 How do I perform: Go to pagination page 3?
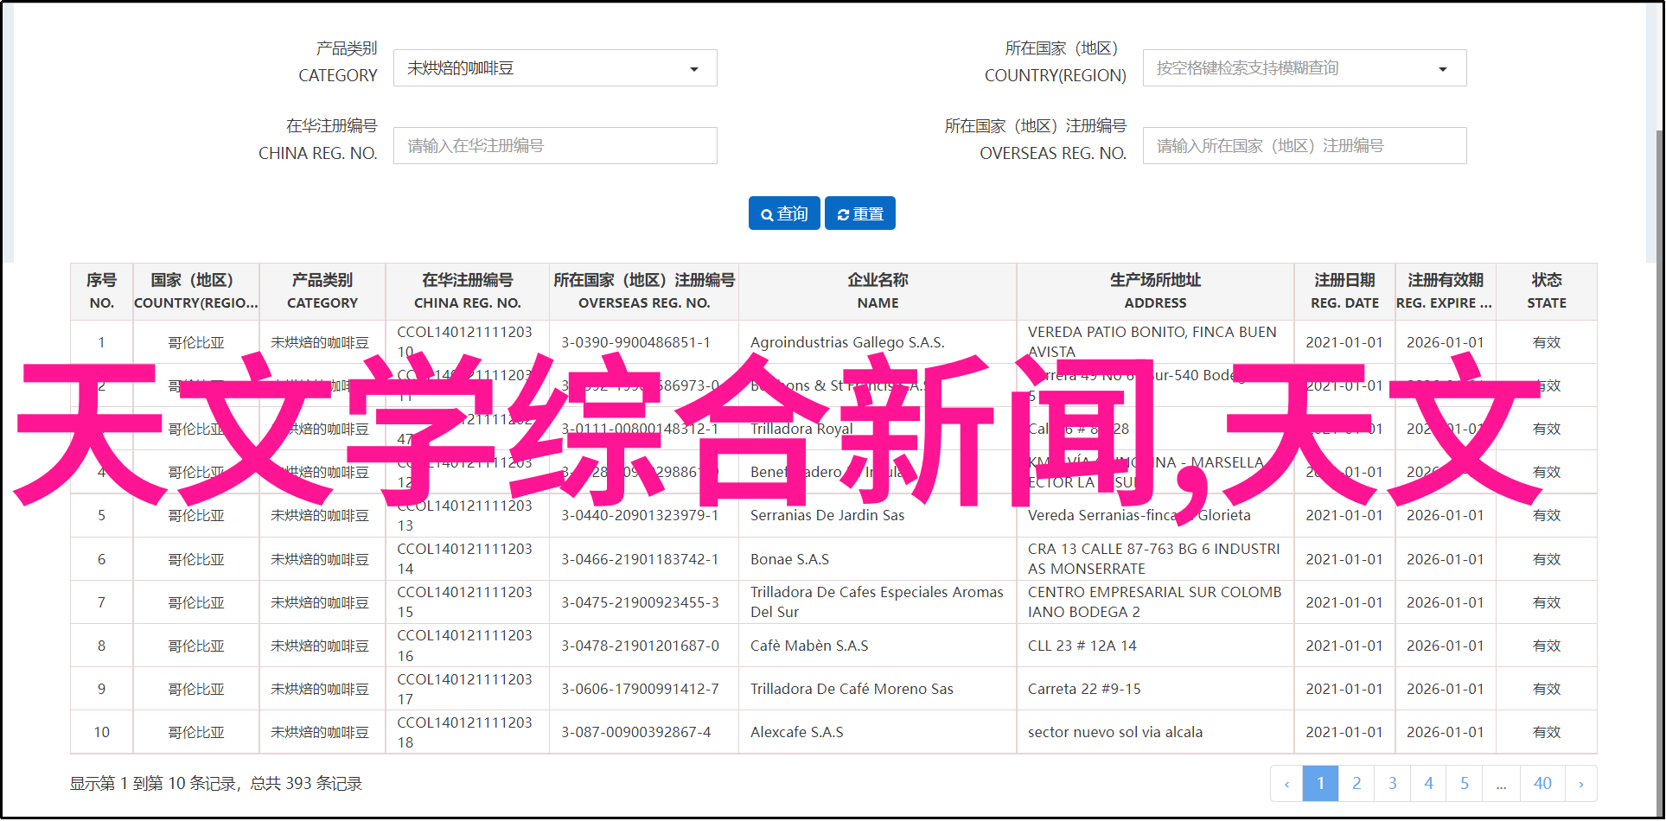tap(1392, 784)
